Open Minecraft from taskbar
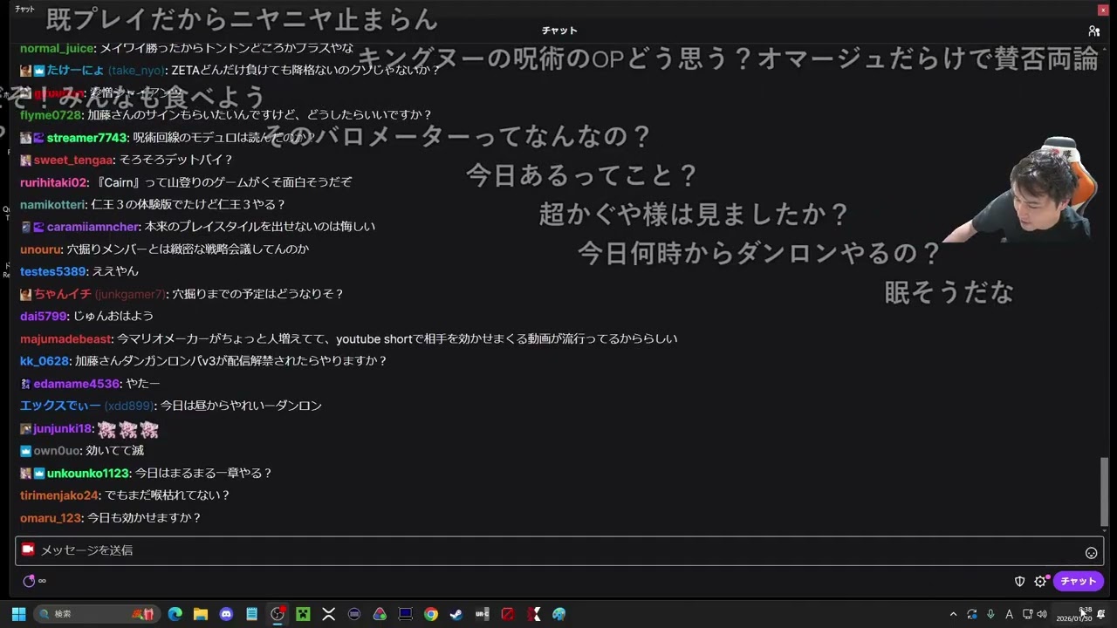Image resolution: width=1117 pixels, height=628 pixels. 303,614
